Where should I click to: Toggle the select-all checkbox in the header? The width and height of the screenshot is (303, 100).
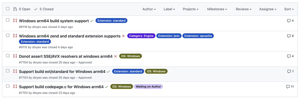tap(8, 9)
